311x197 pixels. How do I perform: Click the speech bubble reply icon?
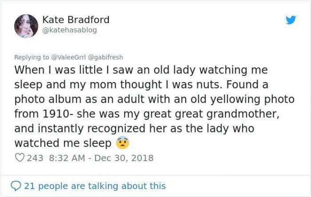16,186
